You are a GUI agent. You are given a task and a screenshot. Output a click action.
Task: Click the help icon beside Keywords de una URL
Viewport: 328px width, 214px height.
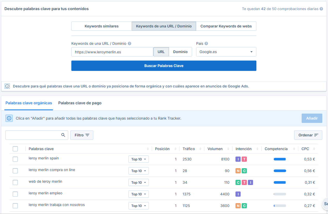point(129,43)
